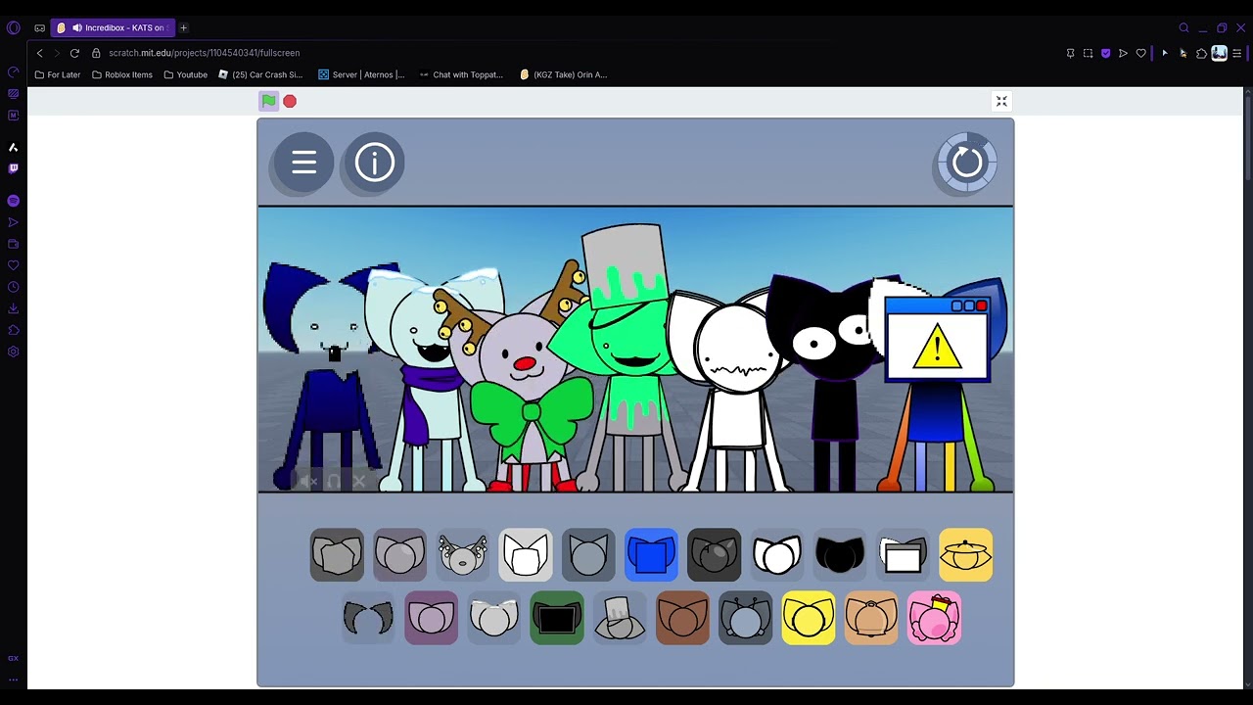Image resolution: width=1253 pixels, height=705 pixels.
Task: Open the Chat with Toppat... bookmark
Action: (x=461, y=74)
